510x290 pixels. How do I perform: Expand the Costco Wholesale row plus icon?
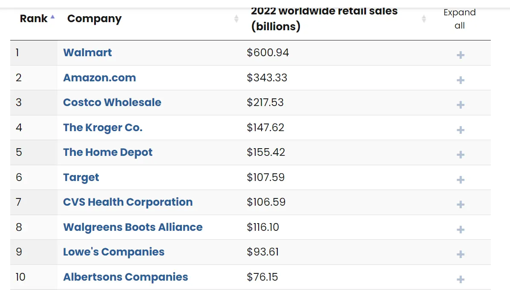tap(460, 105)
